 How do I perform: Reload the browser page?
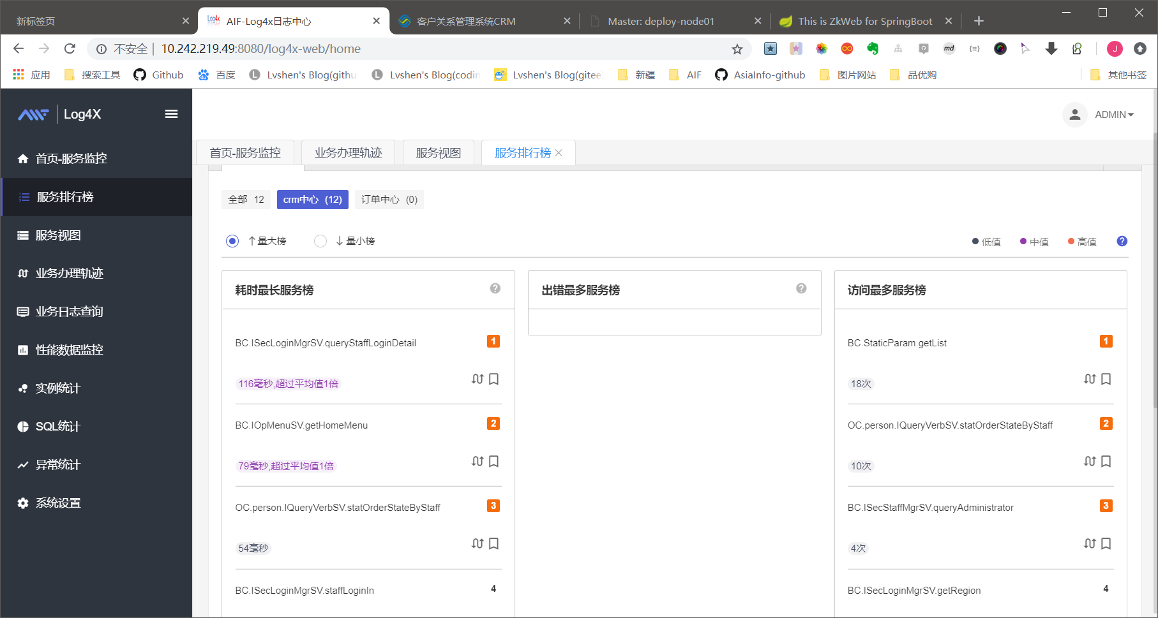[x=70, y=48]
